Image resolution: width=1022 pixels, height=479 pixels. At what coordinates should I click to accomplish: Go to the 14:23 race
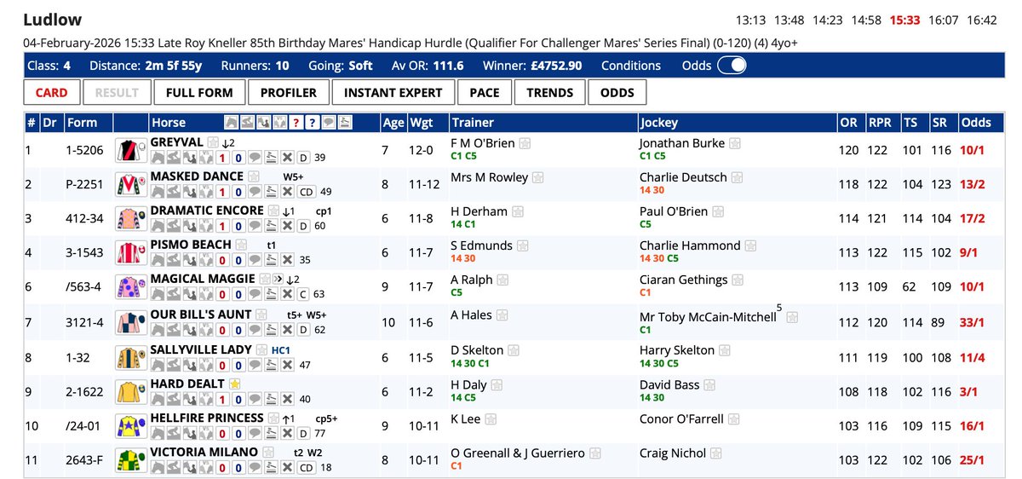tap(829, 20)
